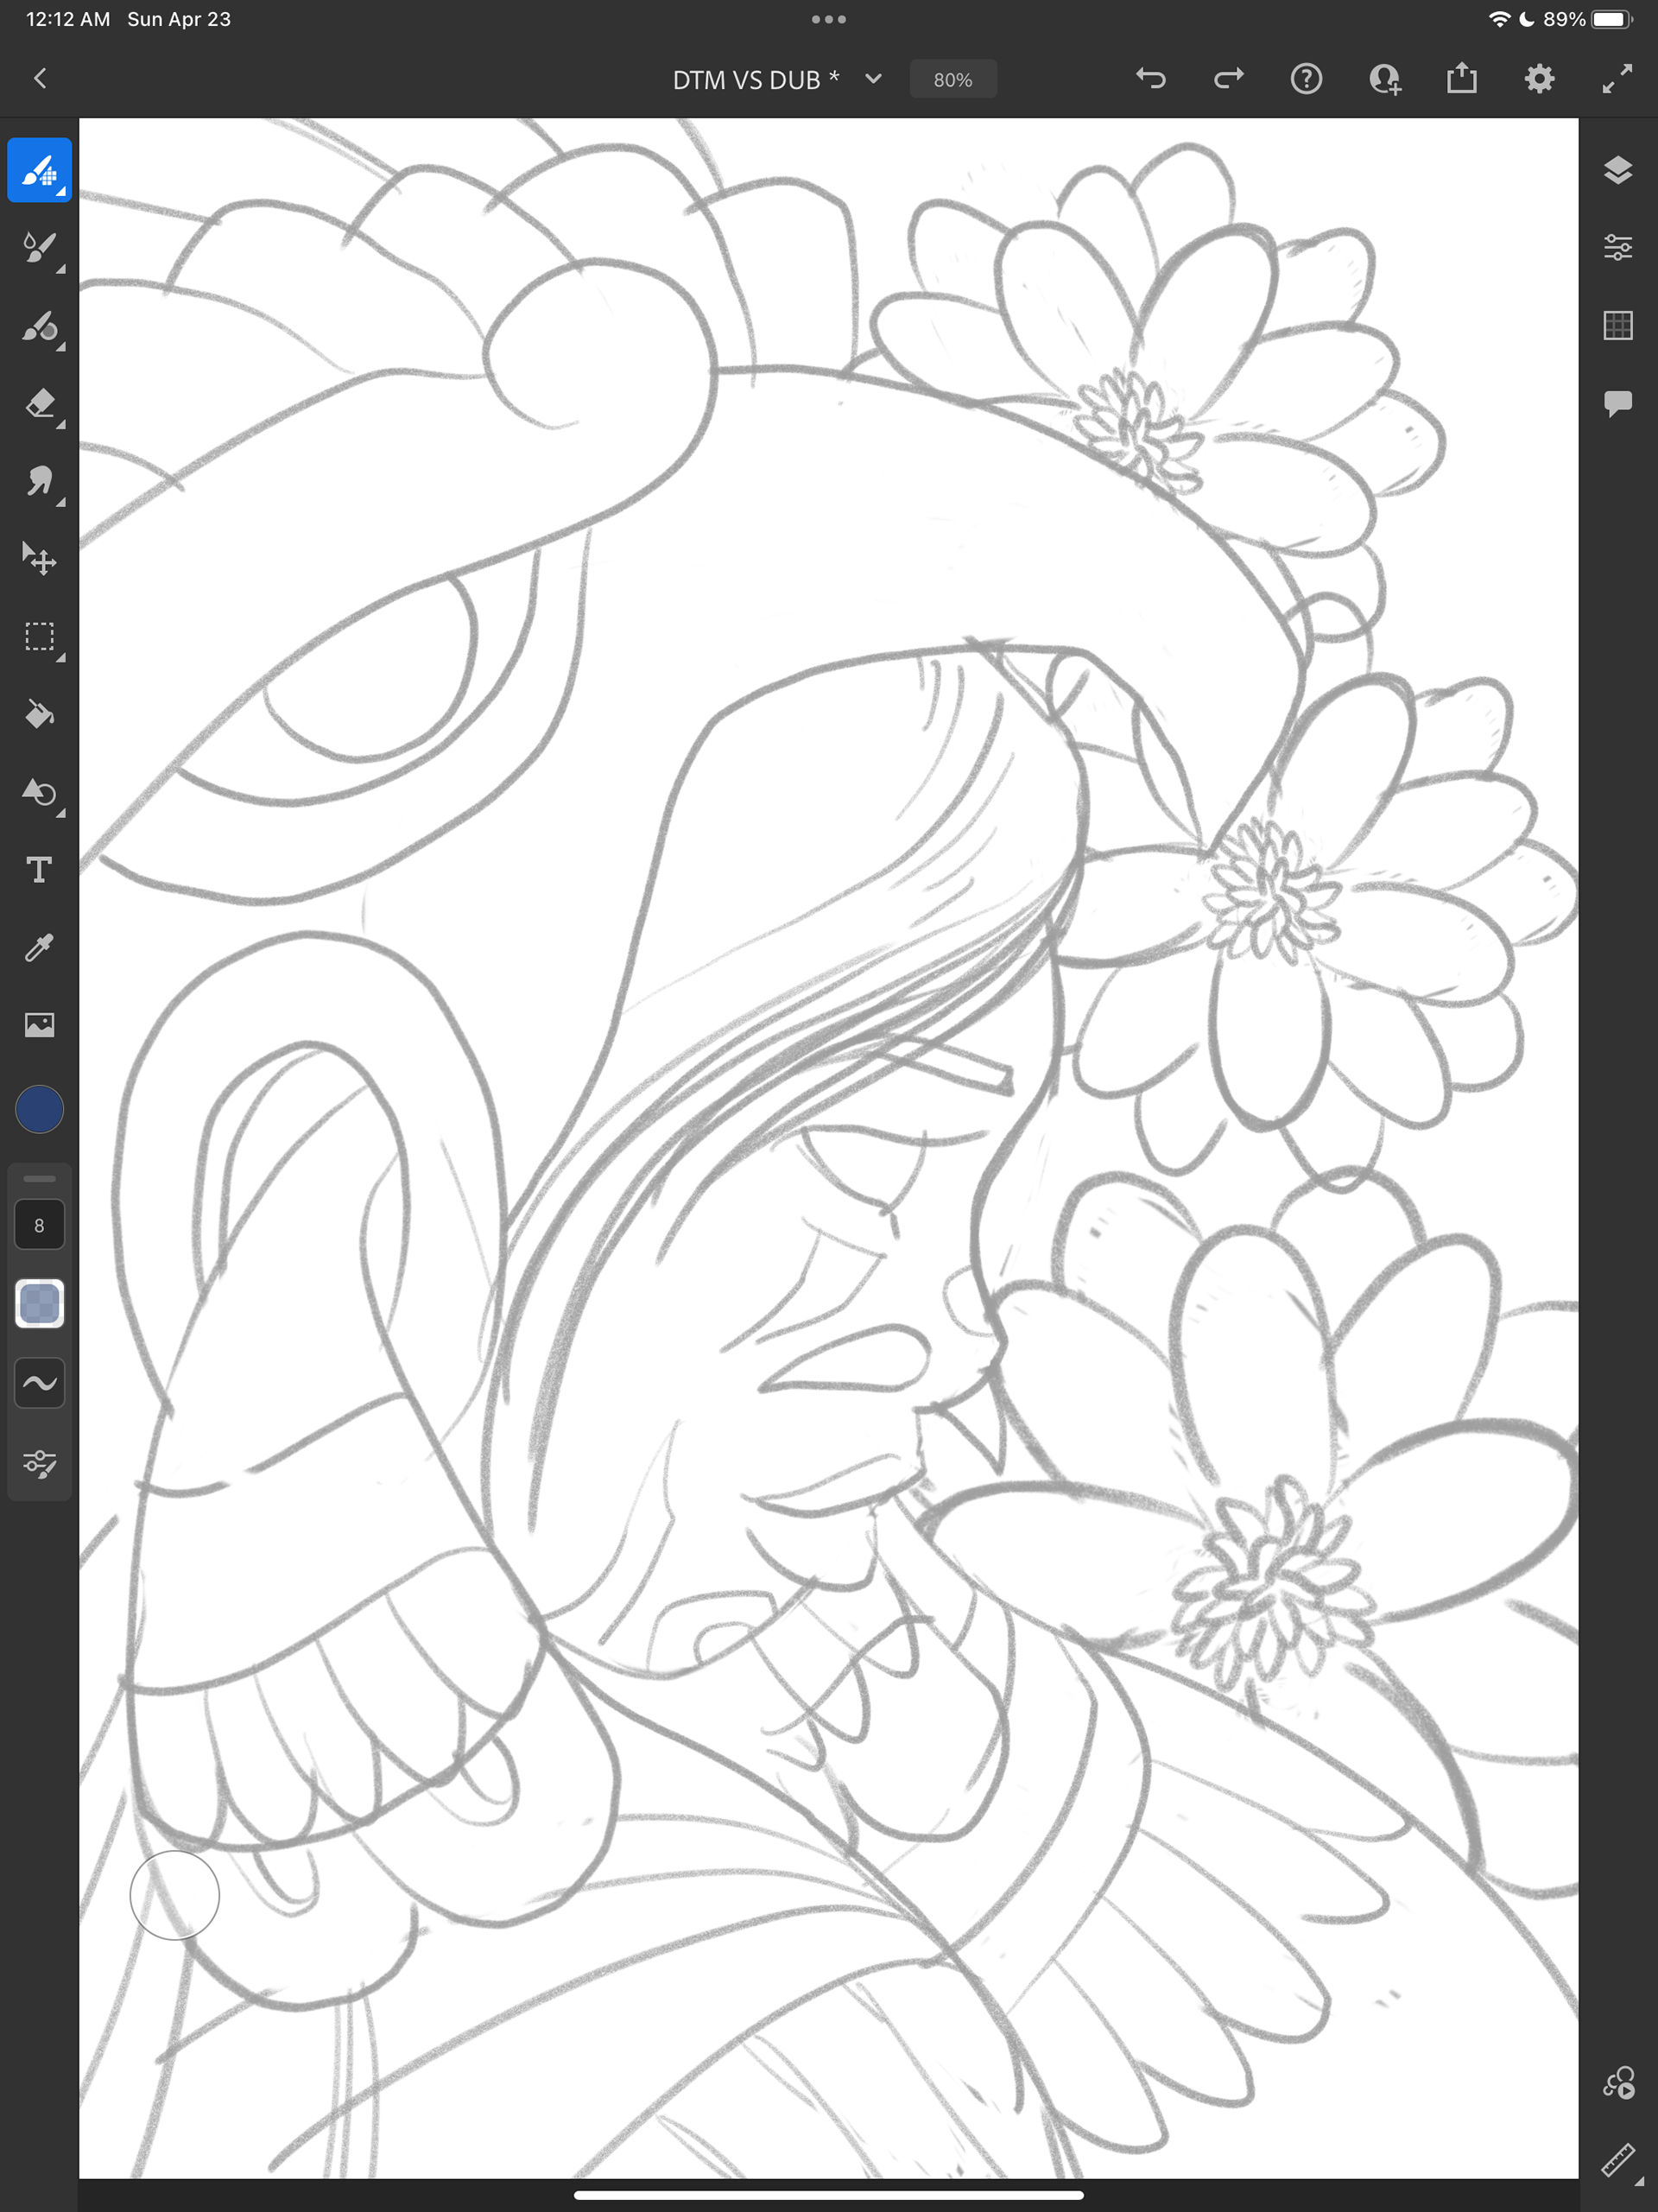Toggle the Ruler drawing aid
This screenshot has width=1658, height=2212.
tap(1618, 2160)
